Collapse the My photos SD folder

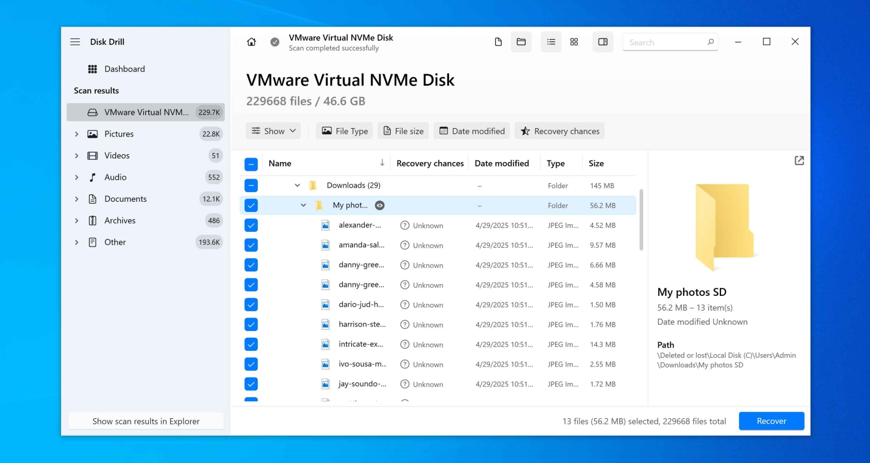click(303, 205)
